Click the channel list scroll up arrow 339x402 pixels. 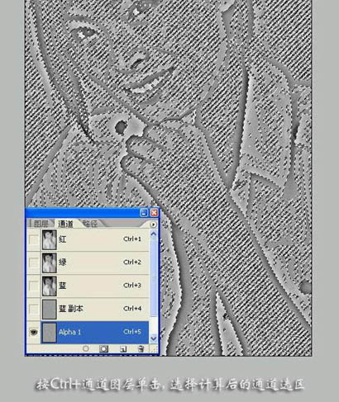click(154, 234)
